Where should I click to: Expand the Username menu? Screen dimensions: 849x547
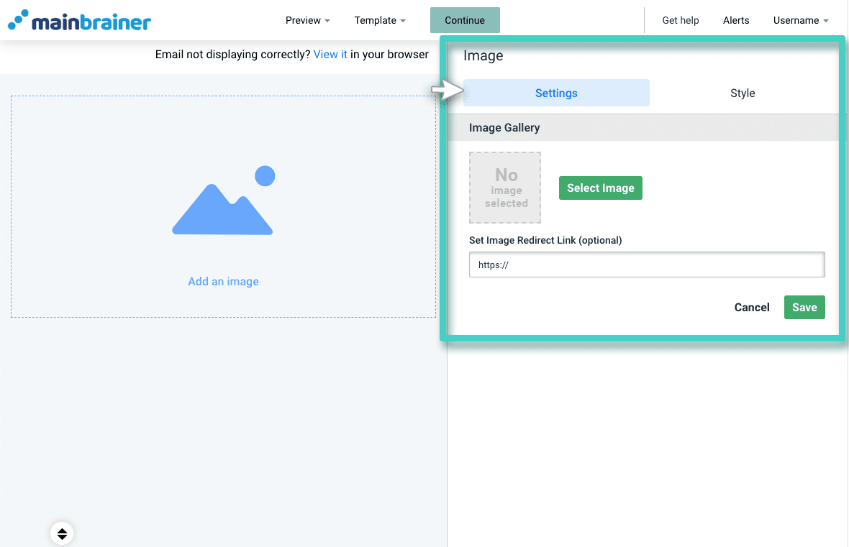click(800, 20)
